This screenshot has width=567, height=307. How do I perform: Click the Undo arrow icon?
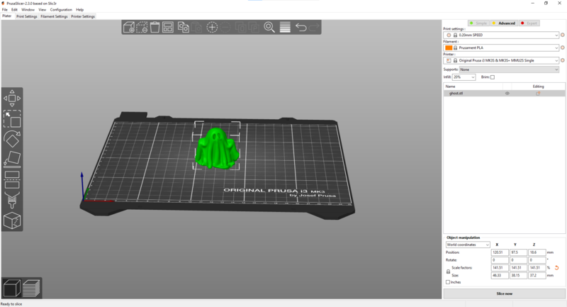(x=301, y=28)
